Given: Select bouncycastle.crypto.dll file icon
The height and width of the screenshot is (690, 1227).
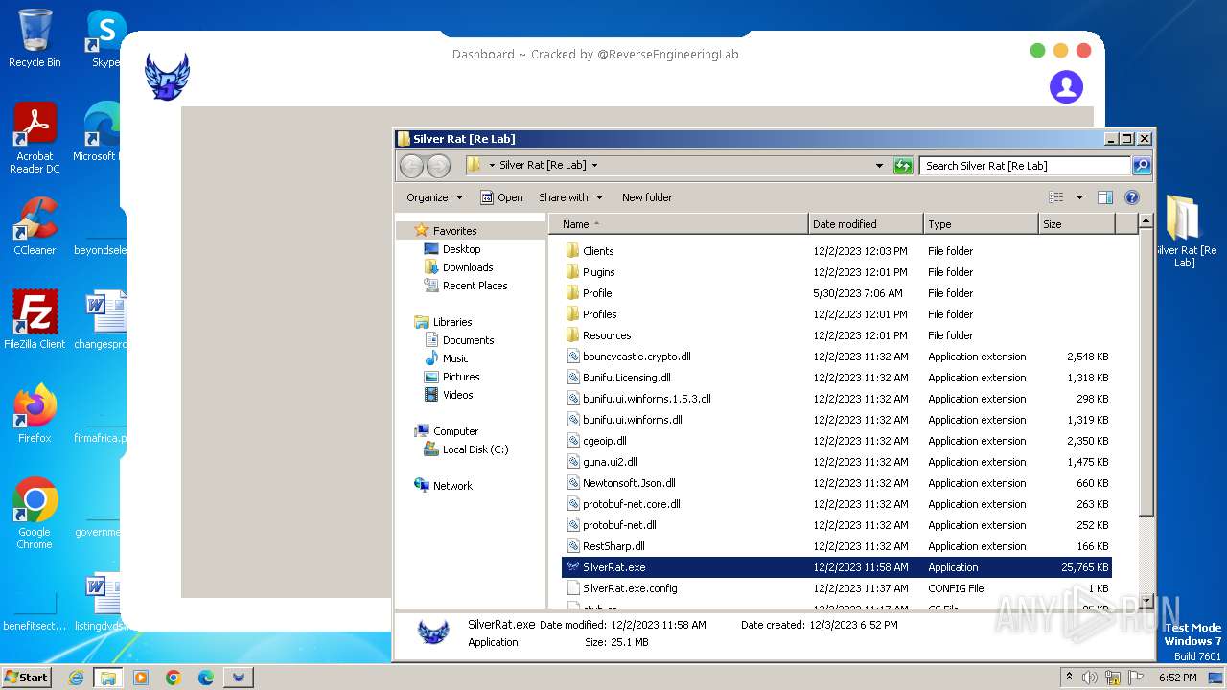Looking at the screenshot, I should [x=573, y=356].
